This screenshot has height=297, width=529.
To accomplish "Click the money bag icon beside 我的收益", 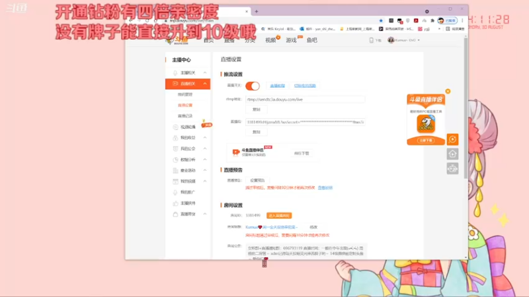I will pos(175,138).
